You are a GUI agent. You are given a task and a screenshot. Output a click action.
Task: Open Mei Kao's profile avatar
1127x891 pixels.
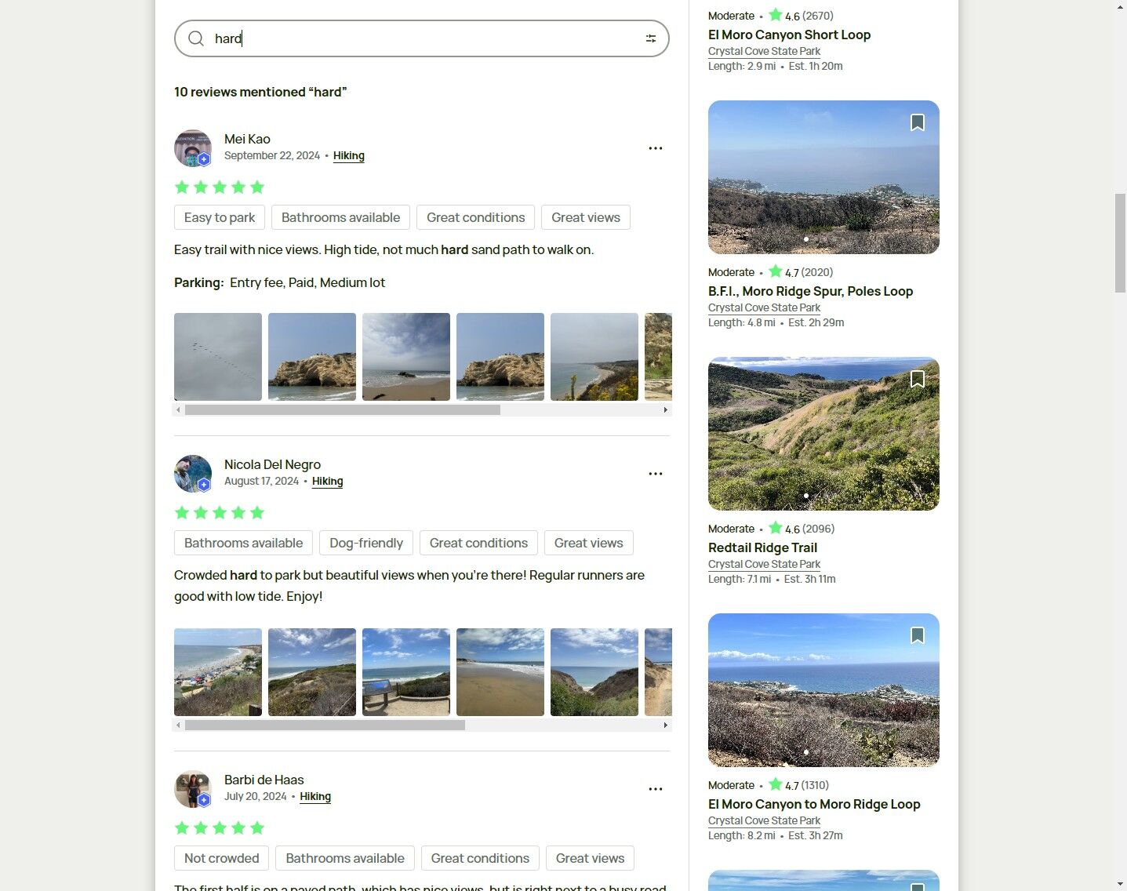[193, 148]
